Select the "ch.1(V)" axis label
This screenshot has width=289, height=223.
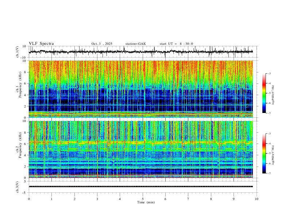tap(18, 52)
